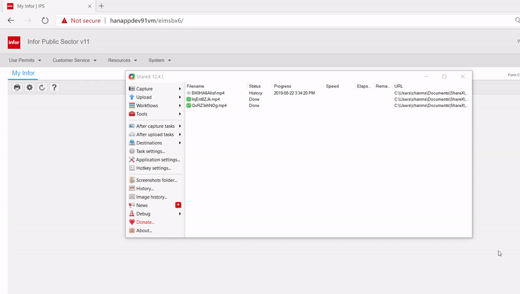The width and height of the screenshot is (520, 294).
Task: Open the About icon in ShareX
Action: tap(132, 230)
